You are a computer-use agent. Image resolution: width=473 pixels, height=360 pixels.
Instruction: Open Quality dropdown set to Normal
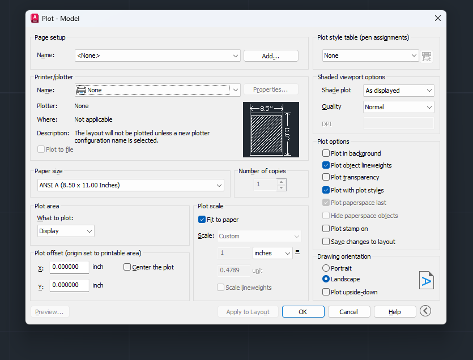coord(398,107)
